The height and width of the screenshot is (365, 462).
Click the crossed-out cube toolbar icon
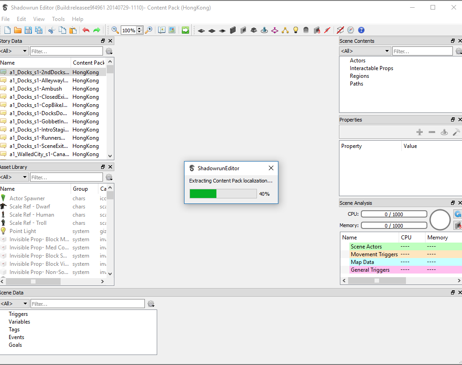click(x=340, y=30)
